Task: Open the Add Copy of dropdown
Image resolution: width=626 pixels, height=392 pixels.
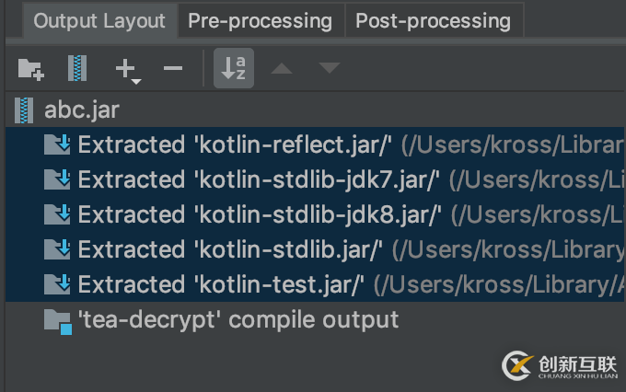Action: (127, 69)
